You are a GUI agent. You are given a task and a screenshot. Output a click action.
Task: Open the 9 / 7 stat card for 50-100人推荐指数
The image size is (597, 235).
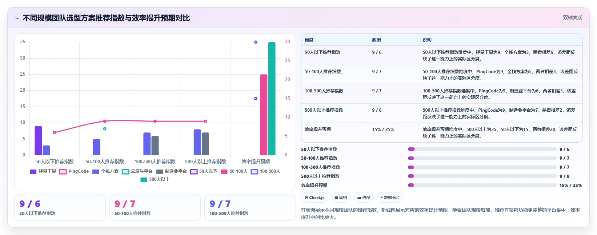point(155,207)
